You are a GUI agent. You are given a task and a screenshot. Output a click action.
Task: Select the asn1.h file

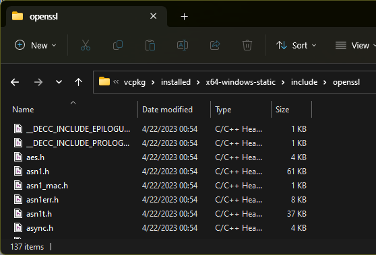coord(38,172)
